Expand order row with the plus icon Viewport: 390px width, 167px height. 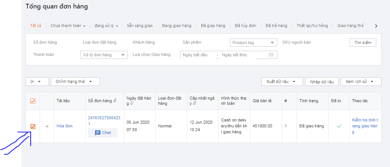point(47,126)
